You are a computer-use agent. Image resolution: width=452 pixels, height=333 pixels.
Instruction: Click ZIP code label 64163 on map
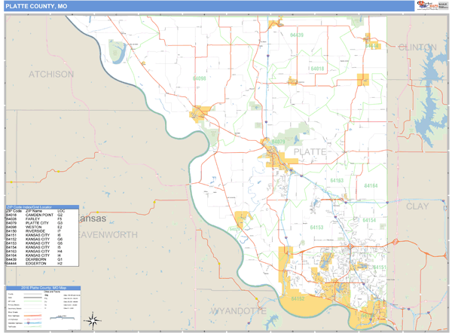click(336, 181)
